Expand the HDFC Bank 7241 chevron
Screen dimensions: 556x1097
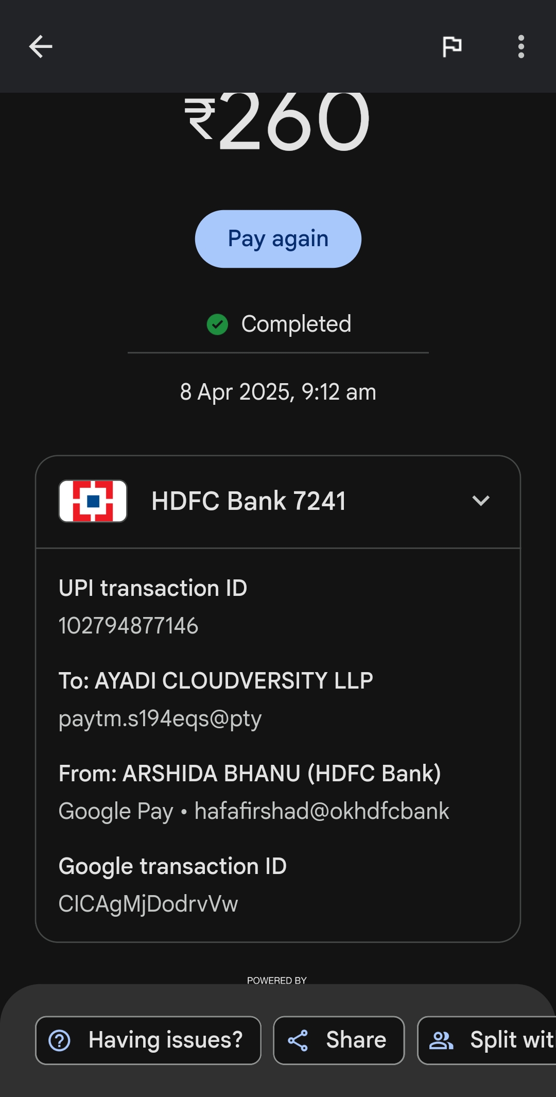[481, 501]
